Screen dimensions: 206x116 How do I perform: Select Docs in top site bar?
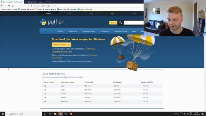[91, 14]
